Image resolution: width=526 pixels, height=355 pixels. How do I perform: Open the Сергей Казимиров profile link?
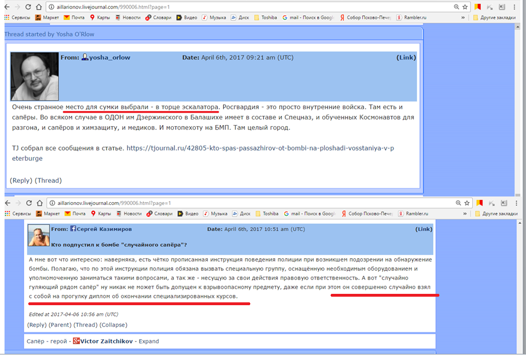click(x=104, y=229)
